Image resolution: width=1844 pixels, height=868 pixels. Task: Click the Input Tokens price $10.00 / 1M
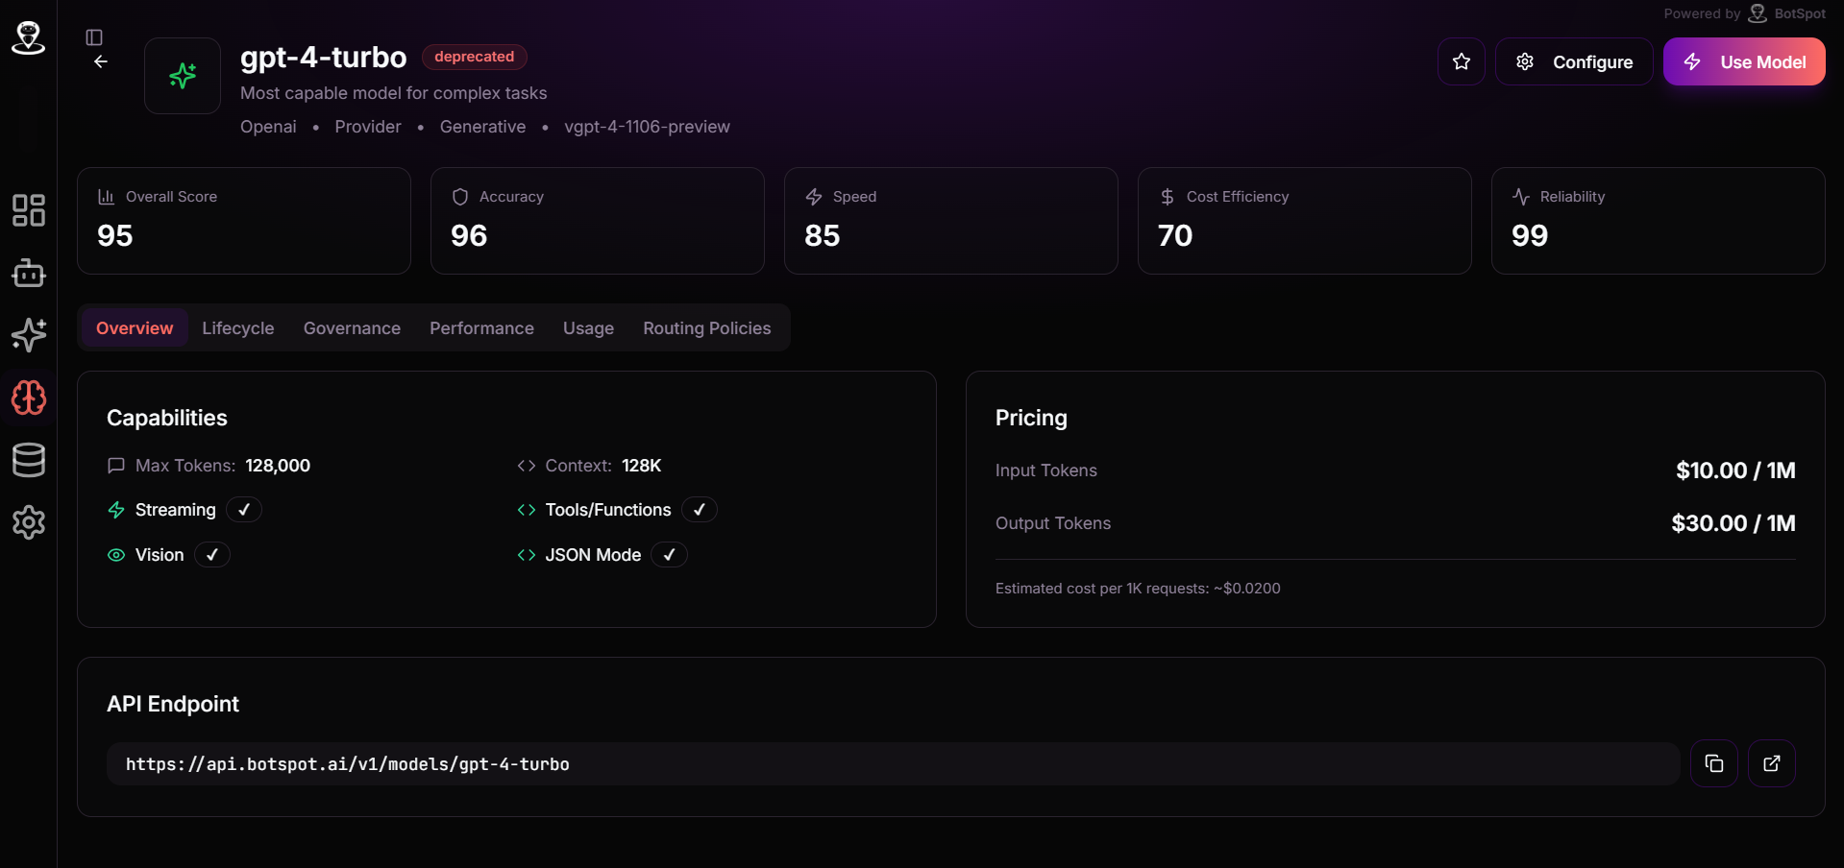(1735, 470)
